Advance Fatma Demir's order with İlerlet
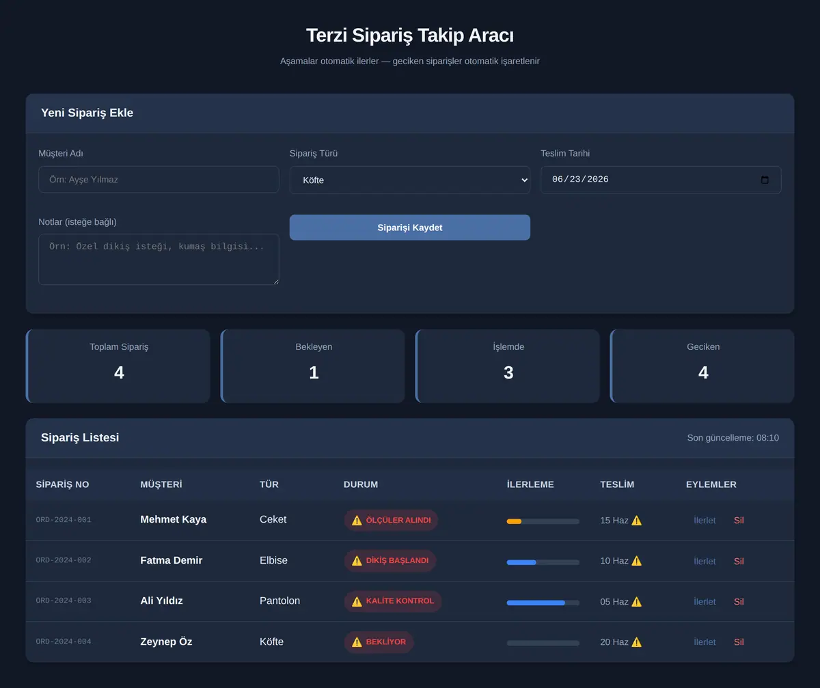Screen dimensions: 820x688 (x=705, y=561)
